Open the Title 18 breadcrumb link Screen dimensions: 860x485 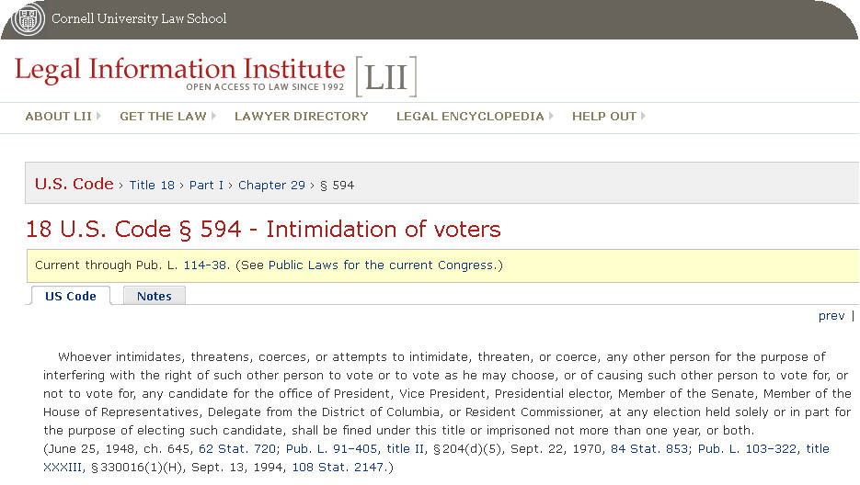(x=152, y=186)
